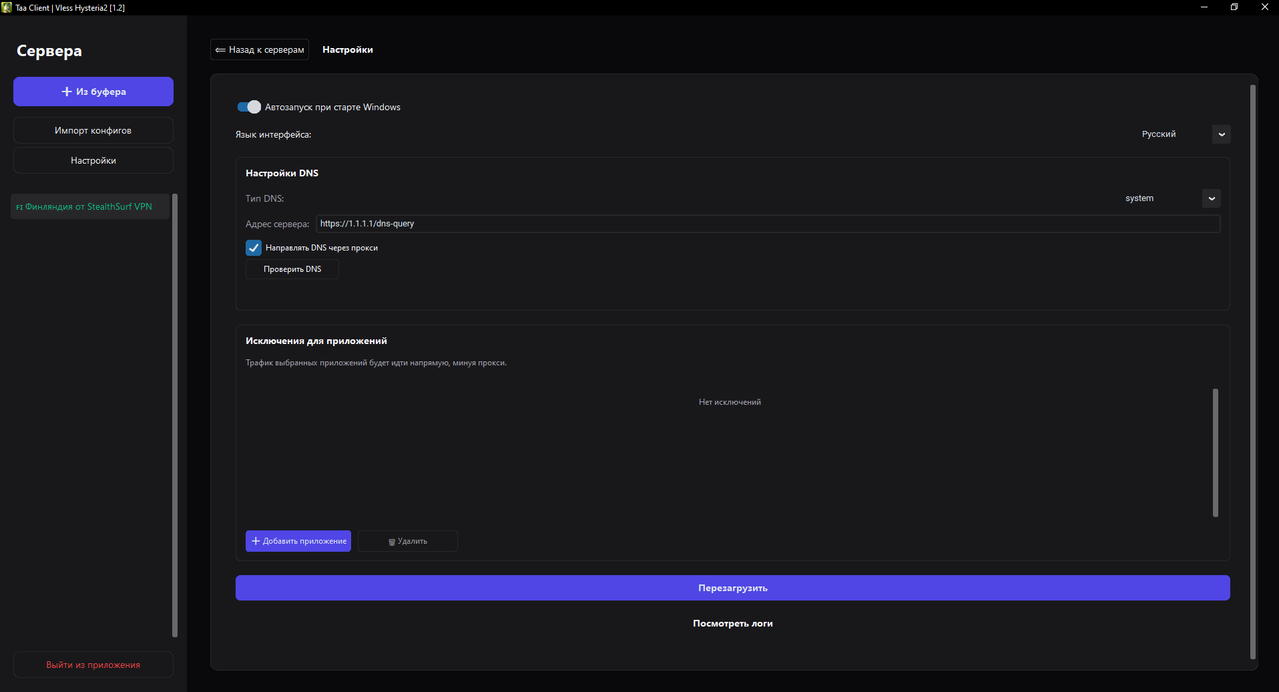Click the right-side scrollbar of the settings panel
This screenshot has width=1279, height=692.
(1253, 361)
